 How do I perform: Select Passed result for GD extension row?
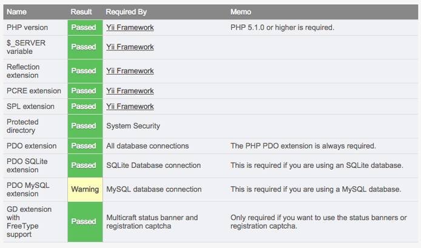coord(84,221)
